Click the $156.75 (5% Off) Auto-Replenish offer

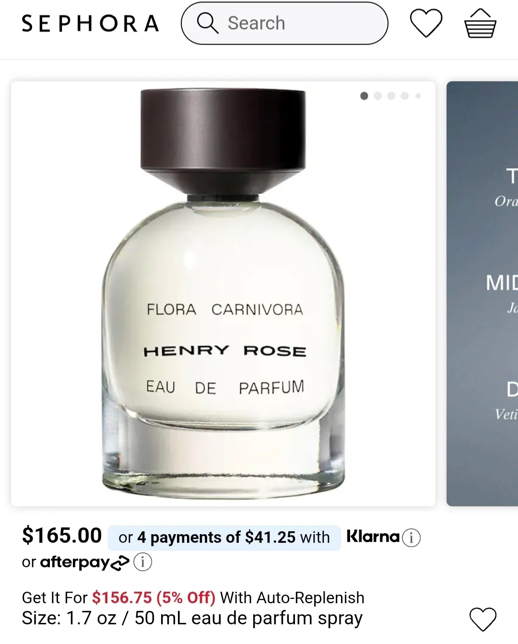[x=153, y=597]
